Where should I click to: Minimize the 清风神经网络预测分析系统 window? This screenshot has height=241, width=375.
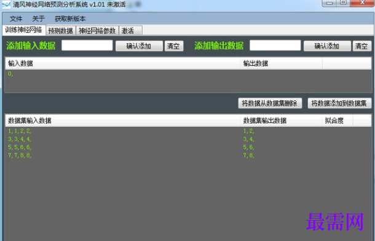(x=330, y=3)
